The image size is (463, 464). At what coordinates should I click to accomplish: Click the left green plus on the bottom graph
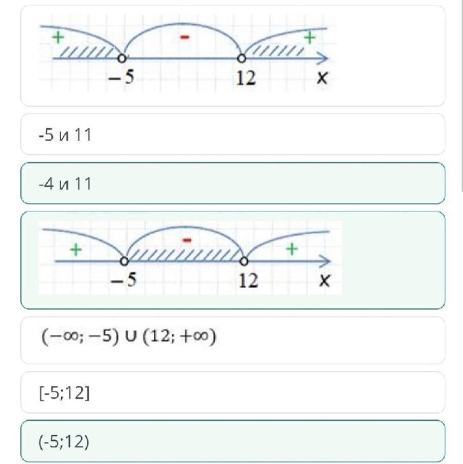click(76, 250)
